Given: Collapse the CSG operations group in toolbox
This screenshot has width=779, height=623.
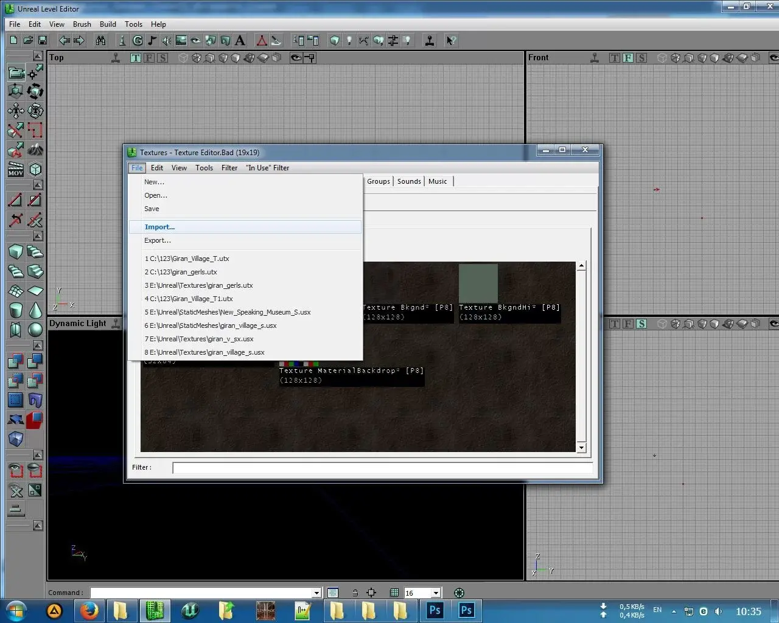Looking at the screenshot, I should click(x=38, y=346).
